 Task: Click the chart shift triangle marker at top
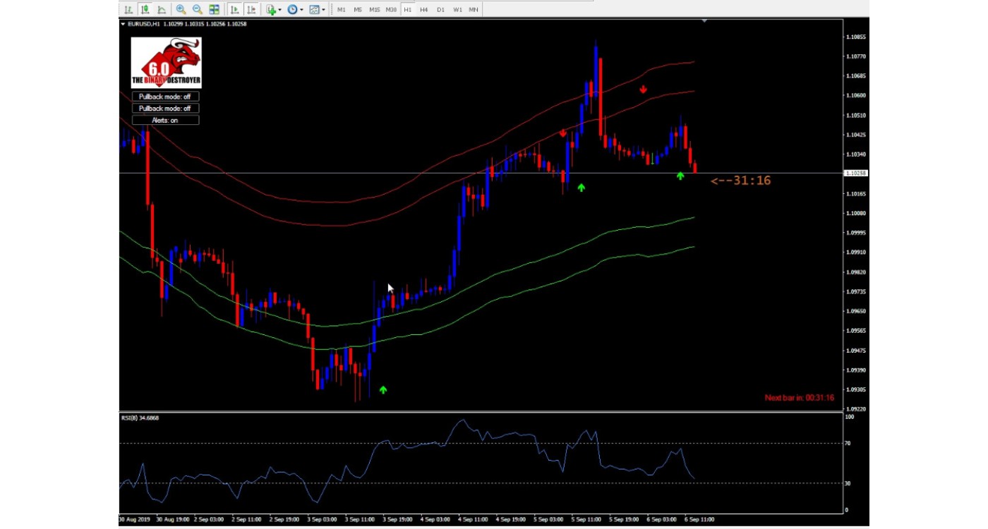click(x=704, y=22)
